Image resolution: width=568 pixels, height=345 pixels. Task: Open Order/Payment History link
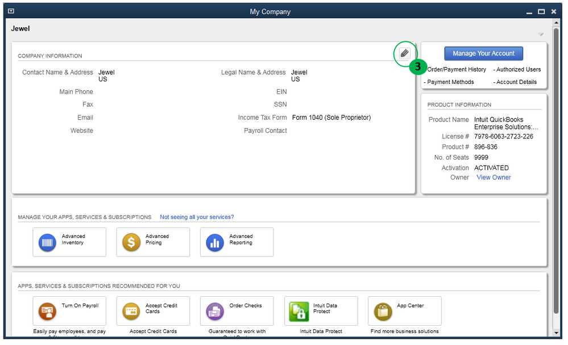[457, 69]
